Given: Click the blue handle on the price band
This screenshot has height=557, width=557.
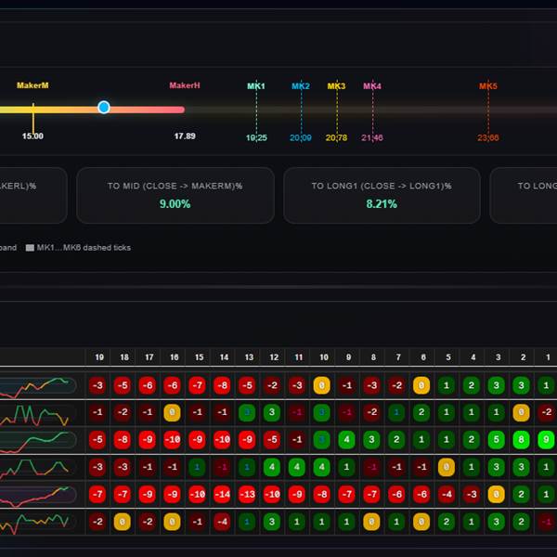Looking at the screenshot, I should pyautogui.click(x=104, y=108).
